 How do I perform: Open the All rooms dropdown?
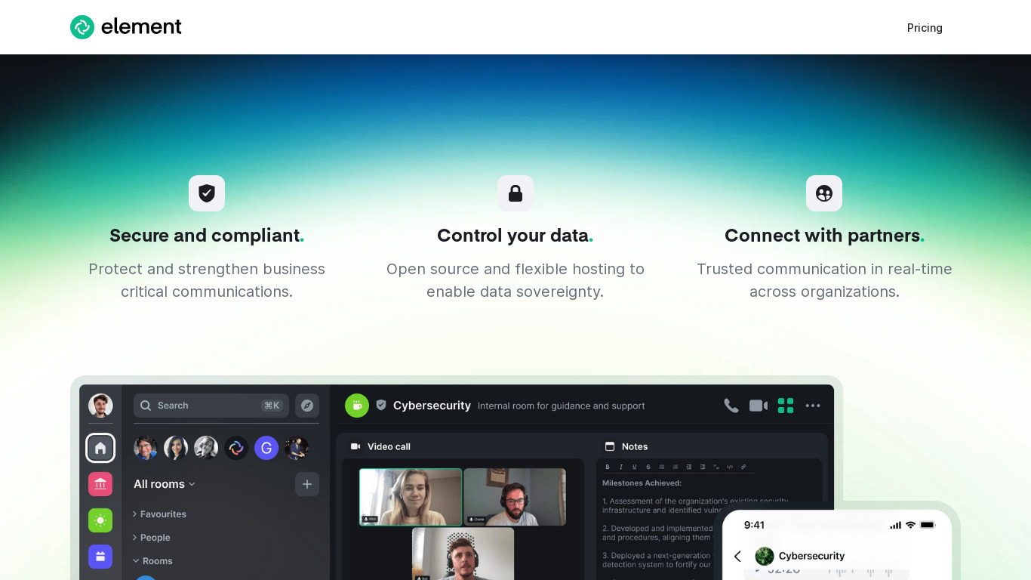(x=165, y=484)
